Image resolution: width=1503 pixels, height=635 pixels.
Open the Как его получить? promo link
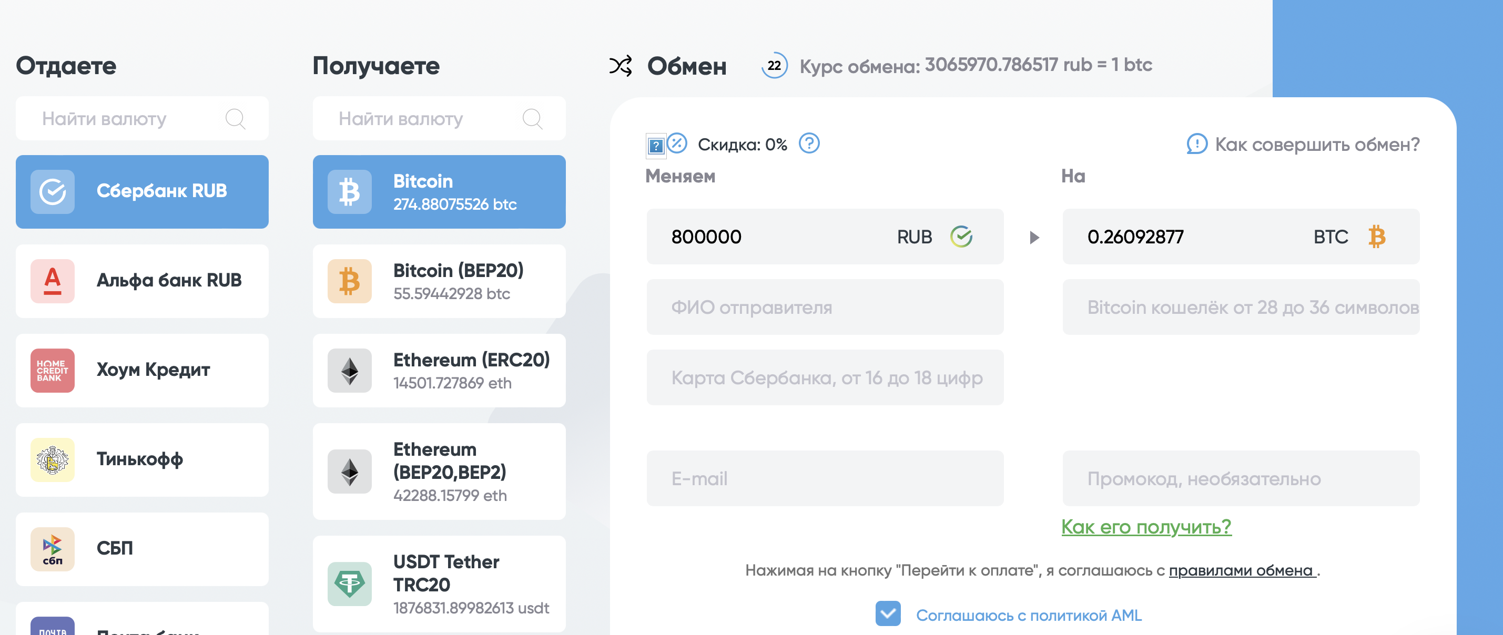pyautogui.click(x=1146, y=527)
